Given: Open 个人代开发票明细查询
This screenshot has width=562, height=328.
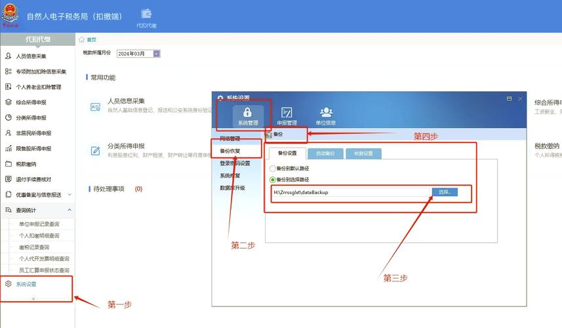Looking at the screenshot, I should [x=44, y=258].
